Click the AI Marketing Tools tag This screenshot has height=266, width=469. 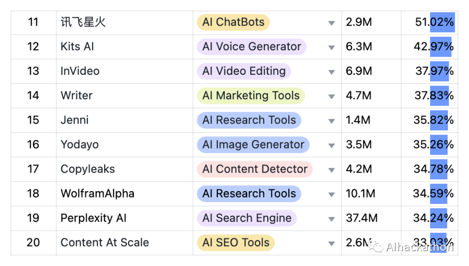point(251,95)
